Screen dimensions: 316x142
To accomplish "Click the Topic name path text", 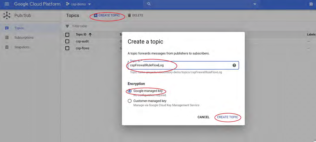I will click(x=176, y=72).
